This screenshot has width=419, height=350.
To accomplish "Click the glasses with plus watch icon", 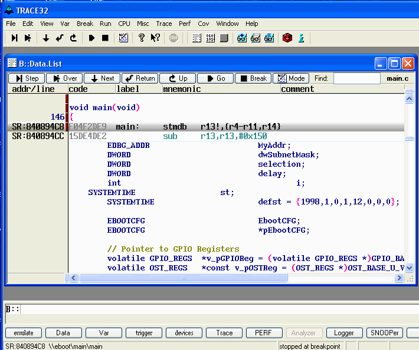I will point(242,38).
